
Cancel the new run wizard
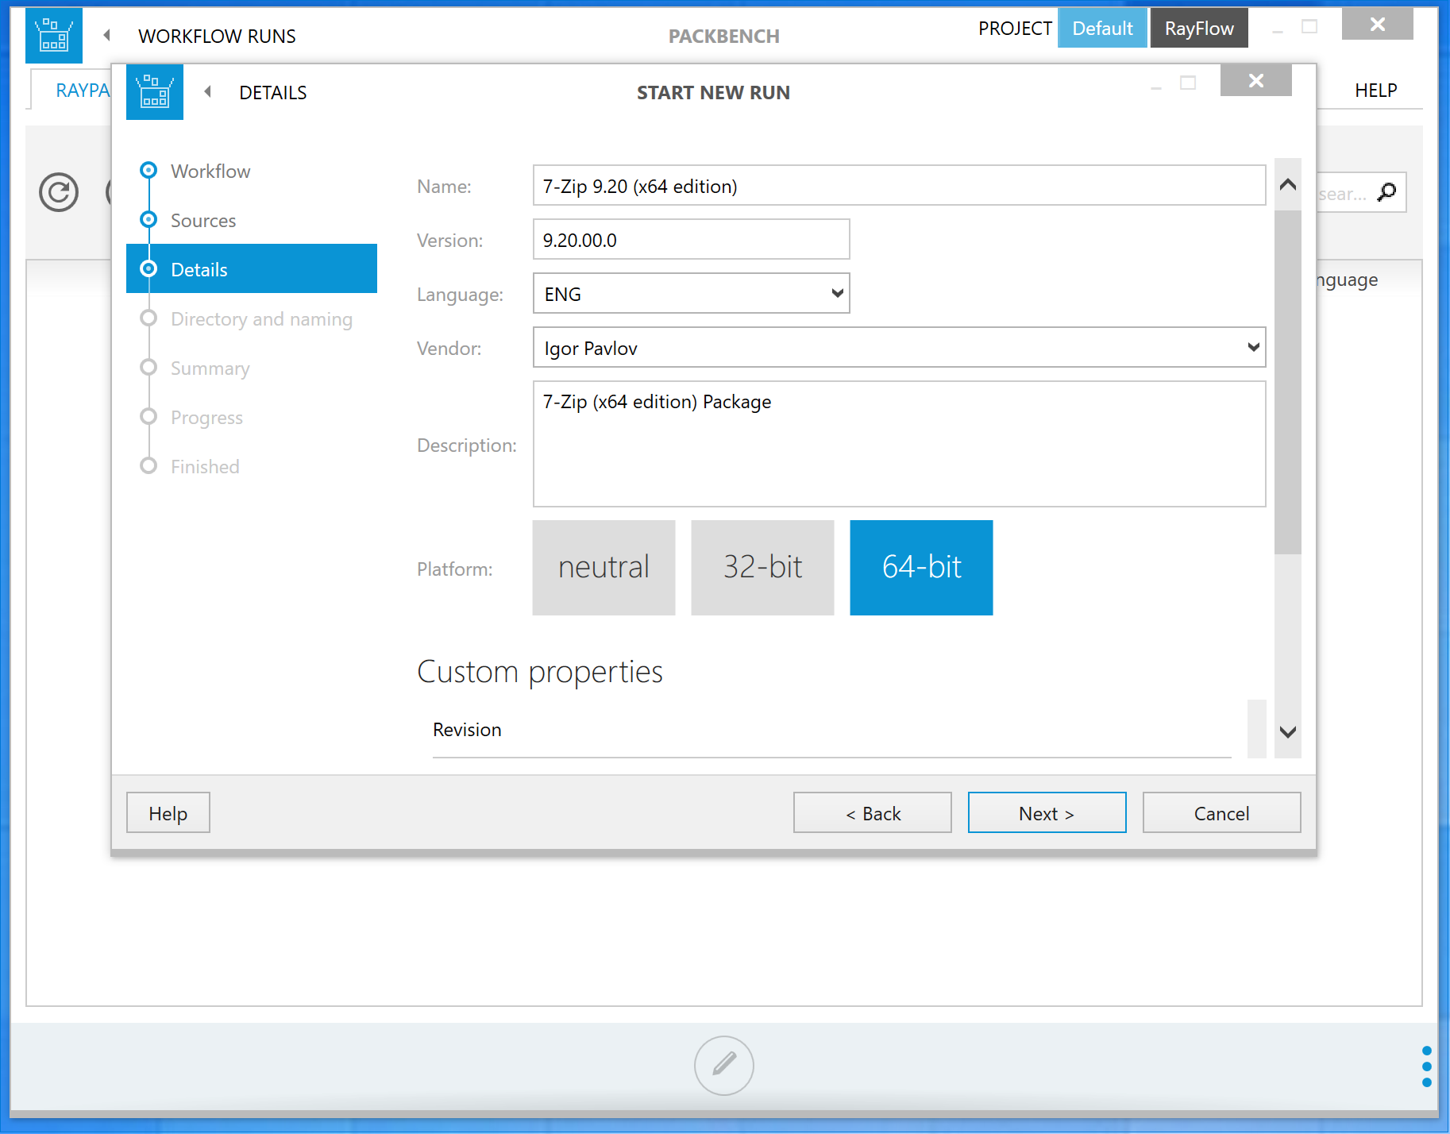[1222, 812]
